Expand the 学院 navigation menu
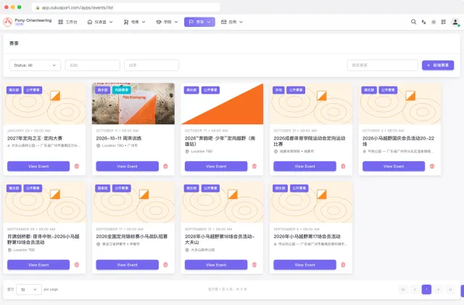 click(167, 22)
